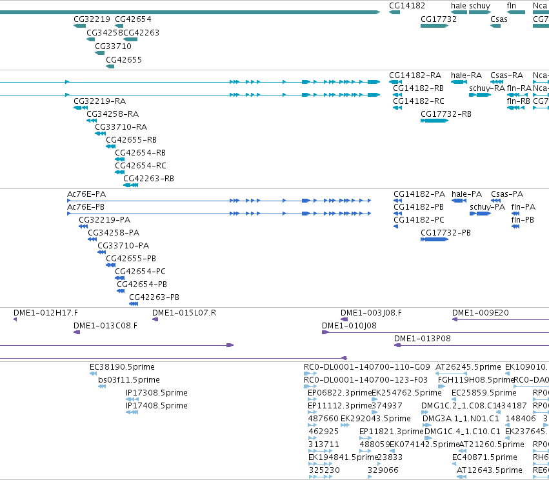
Task: Click transcript CG32219-RA
Action: (x=100, y=101)
